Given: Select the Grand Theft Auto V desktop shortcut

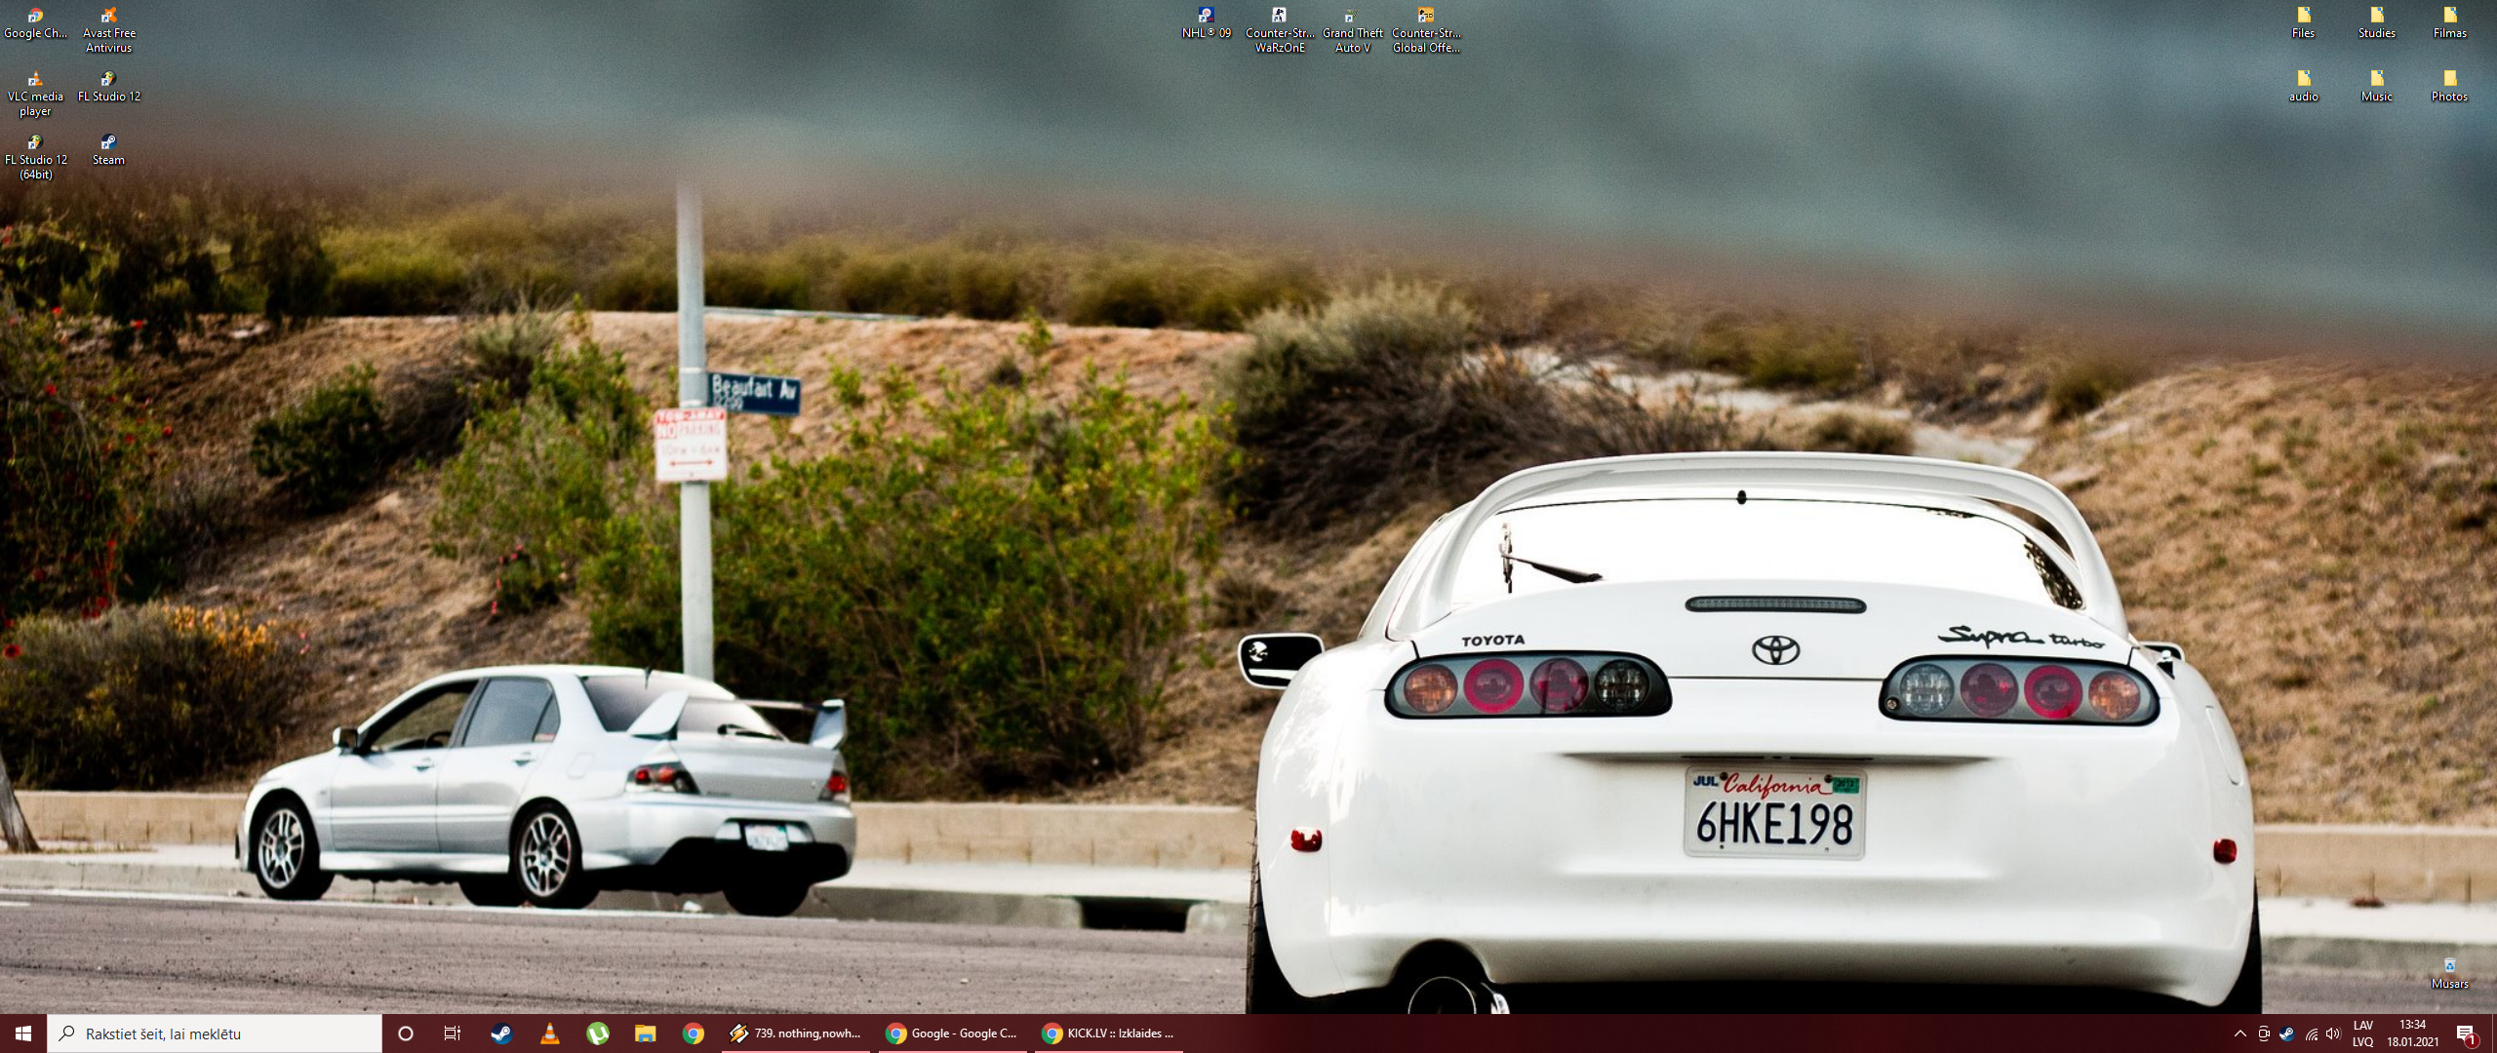Looking at the screenshot, I should pos(1352,30).
